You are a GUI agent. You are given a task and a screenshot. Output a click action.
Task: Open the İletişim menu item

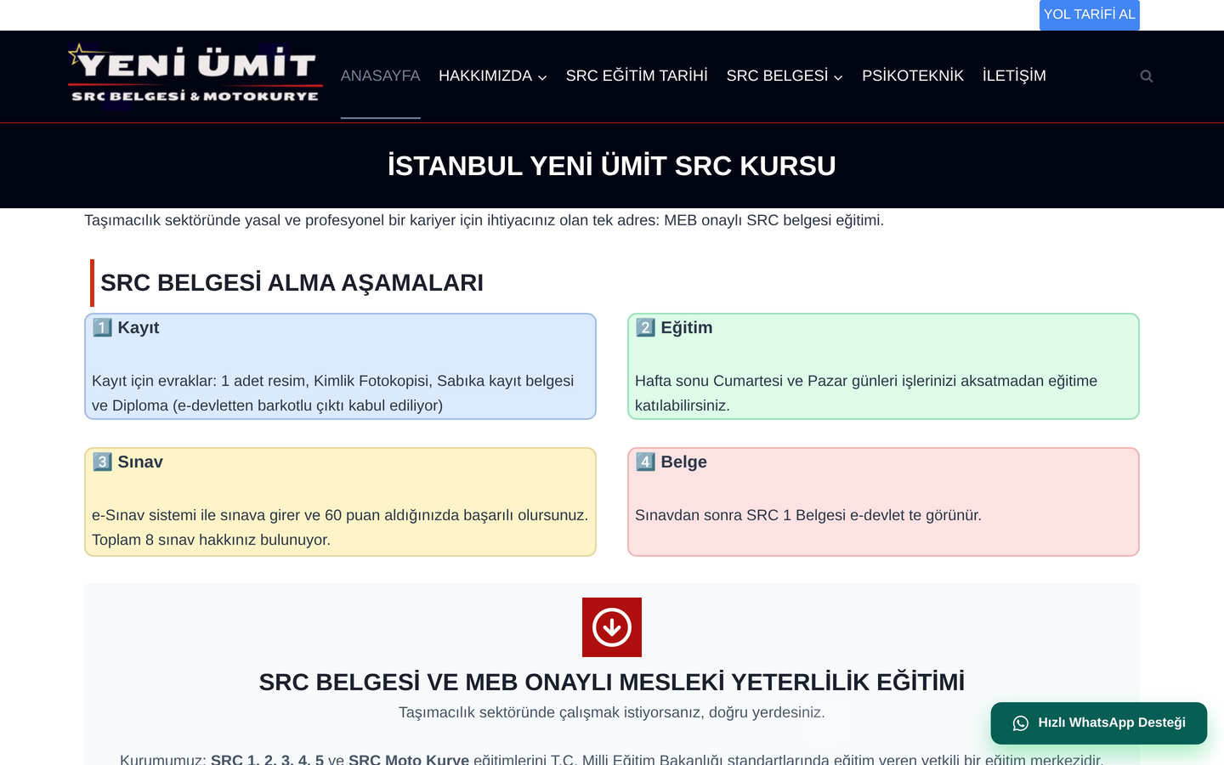[x=1014, y=76]
